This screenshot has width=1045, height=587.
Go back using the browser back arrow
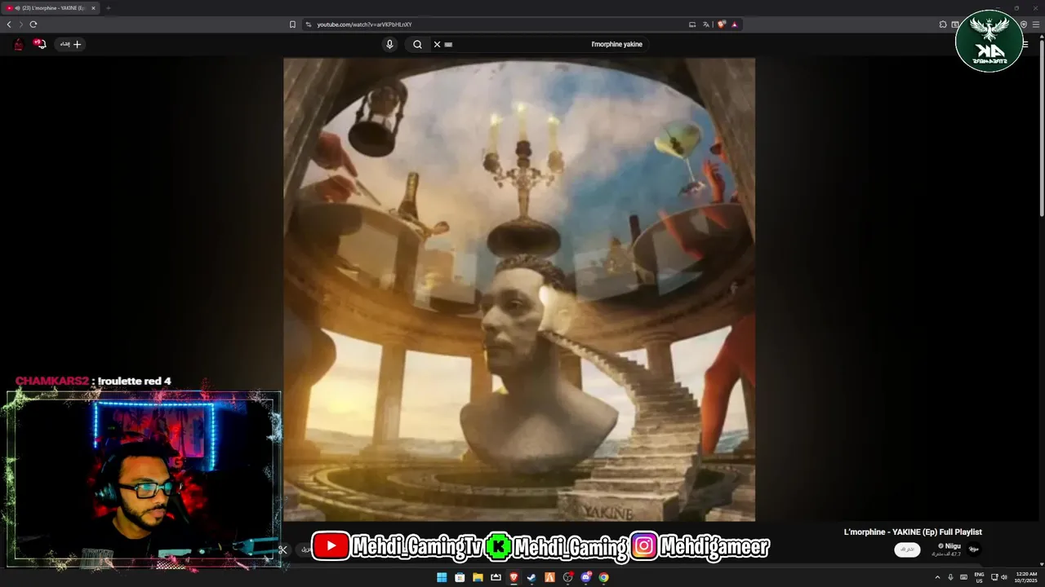pyautogui.click(x=9, y=24)
